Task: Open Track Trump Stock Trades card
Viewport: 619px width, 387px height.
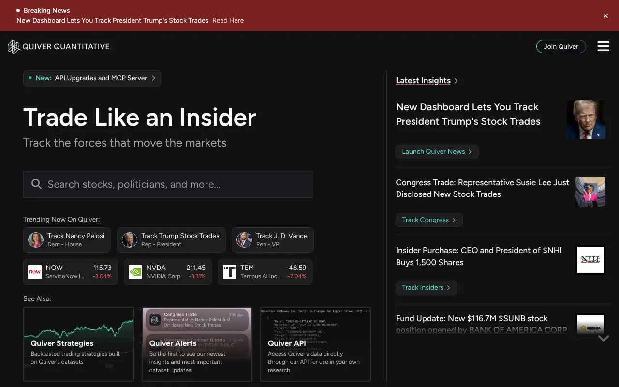Action: [x=171, y=240]
